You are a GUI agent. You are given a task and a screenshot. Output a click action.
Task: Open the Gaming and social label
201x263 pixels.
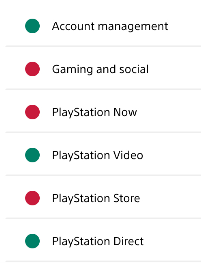tap(100, 69)
